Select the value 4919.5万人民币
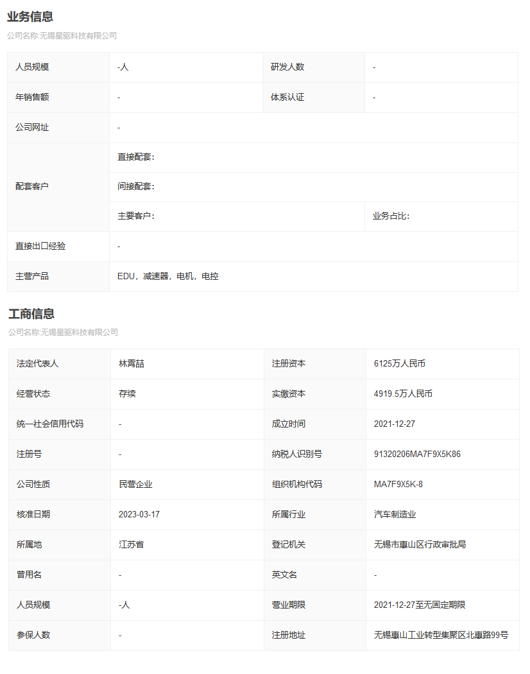 403,393
